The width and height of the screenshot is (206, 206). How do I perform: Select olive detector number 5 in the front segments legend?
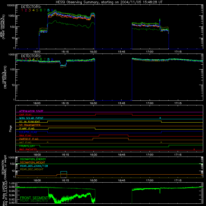click(x=37, y=10)
